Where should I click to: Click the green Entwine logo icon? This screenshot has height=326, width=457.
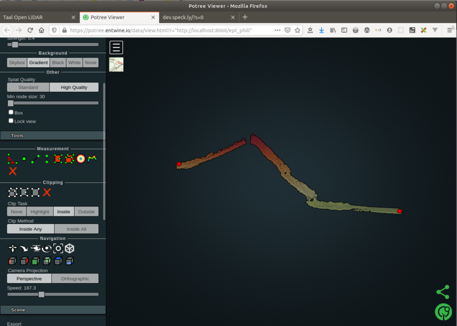tap(443, 312)
